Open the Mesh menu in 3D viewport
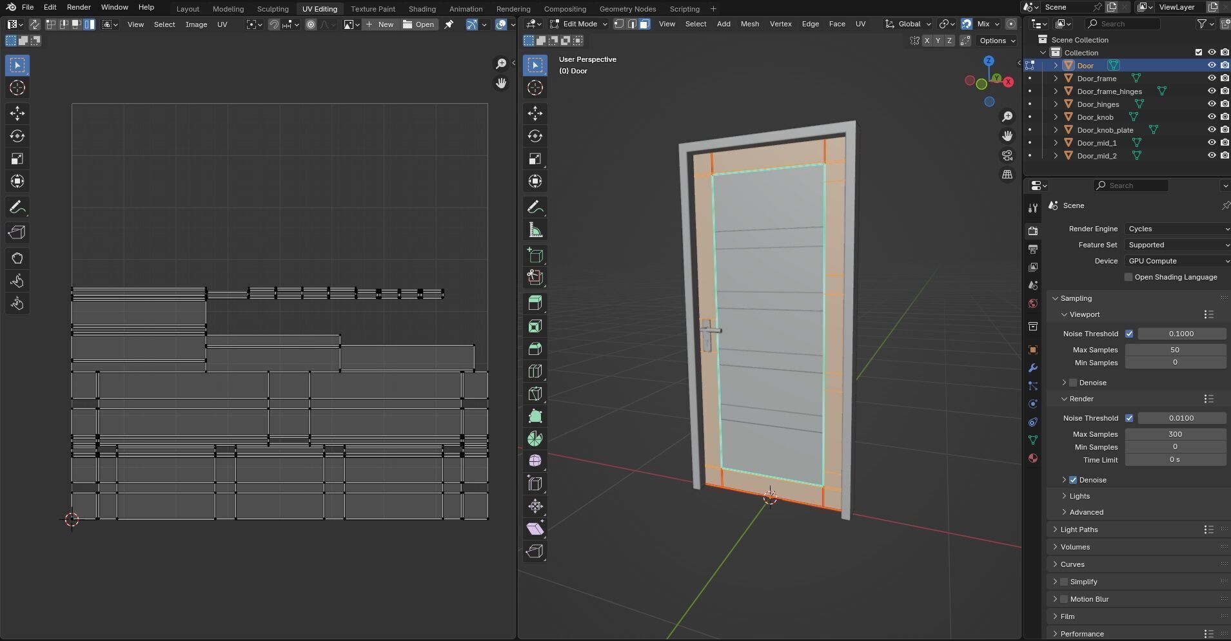Viewport: 1231px width, 641px height. coord(749,24)
